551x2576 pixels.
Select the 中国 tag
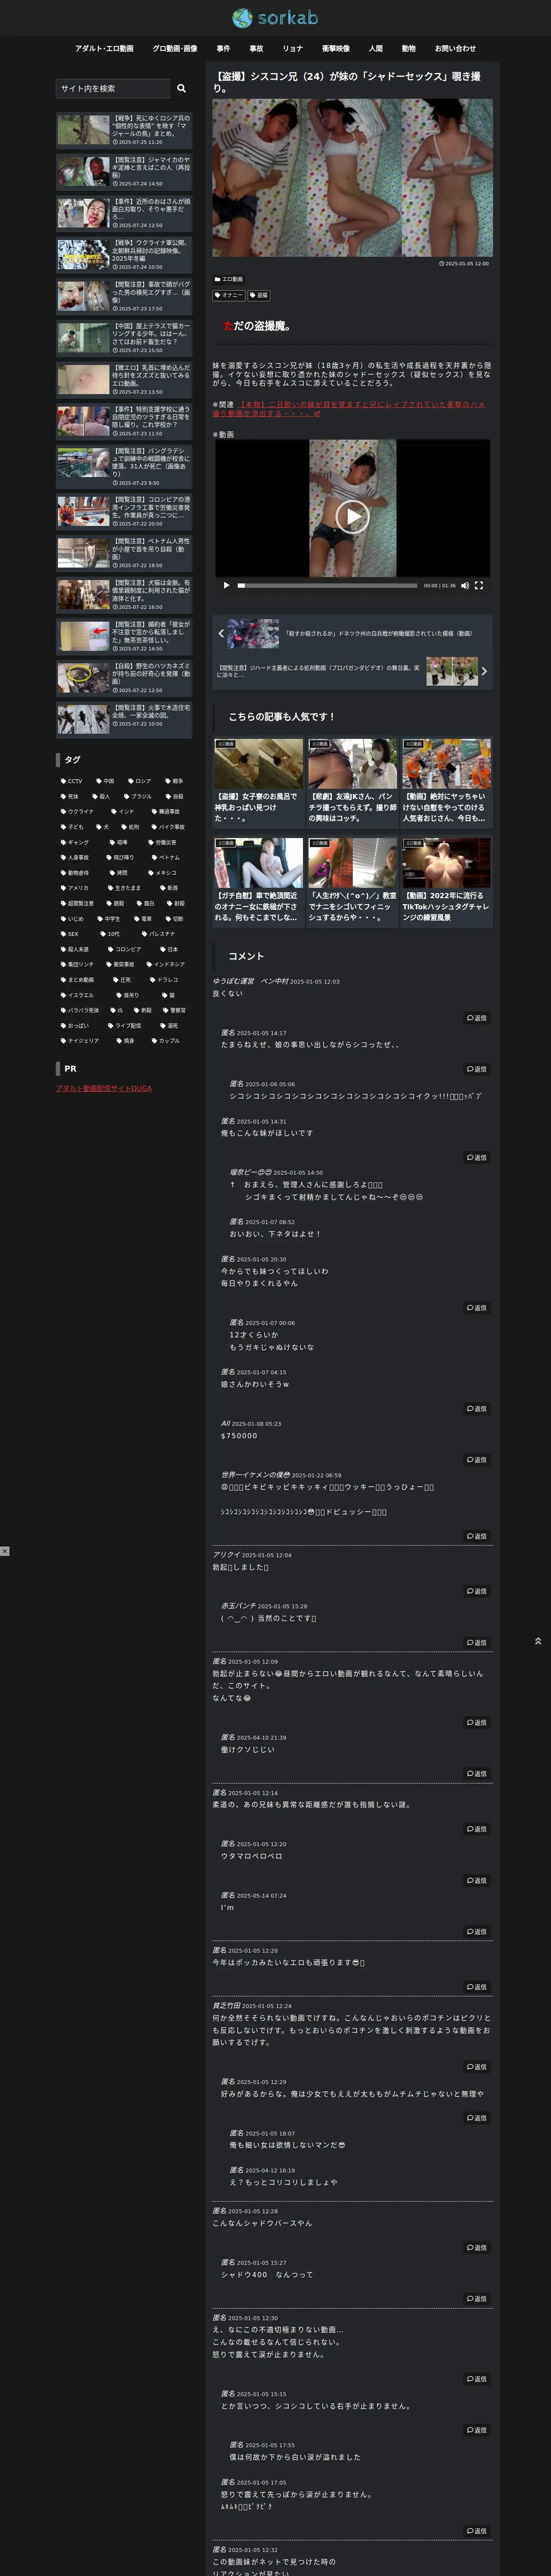(x=105, y=781)
